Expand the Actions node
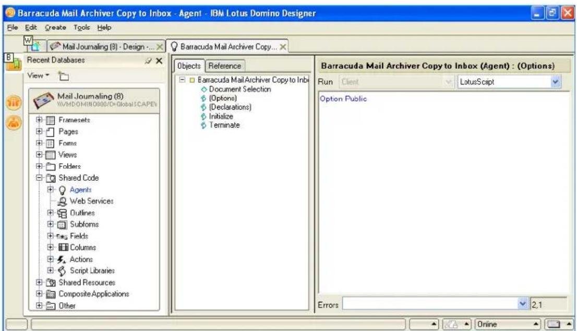This screenshot has width=577, height=331. [x=51, y=259]
